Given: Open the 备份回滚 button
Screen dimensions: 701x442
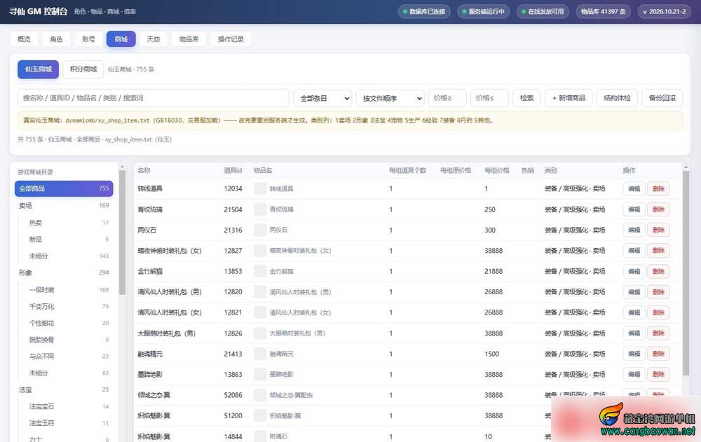Looking at the screenshot, I should pyautogui.click(x=662, y=98).
